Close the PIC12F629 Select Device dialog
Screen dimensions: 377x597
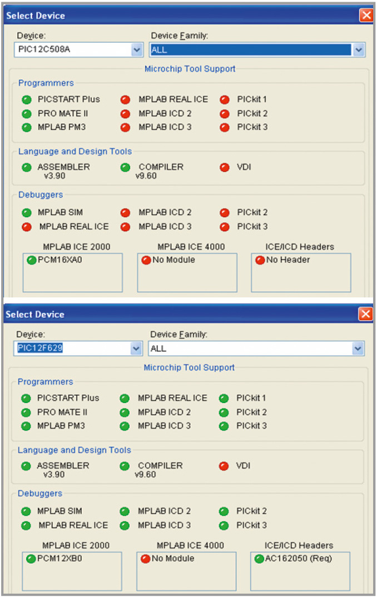pyautogui.click(x=366, y=314)
